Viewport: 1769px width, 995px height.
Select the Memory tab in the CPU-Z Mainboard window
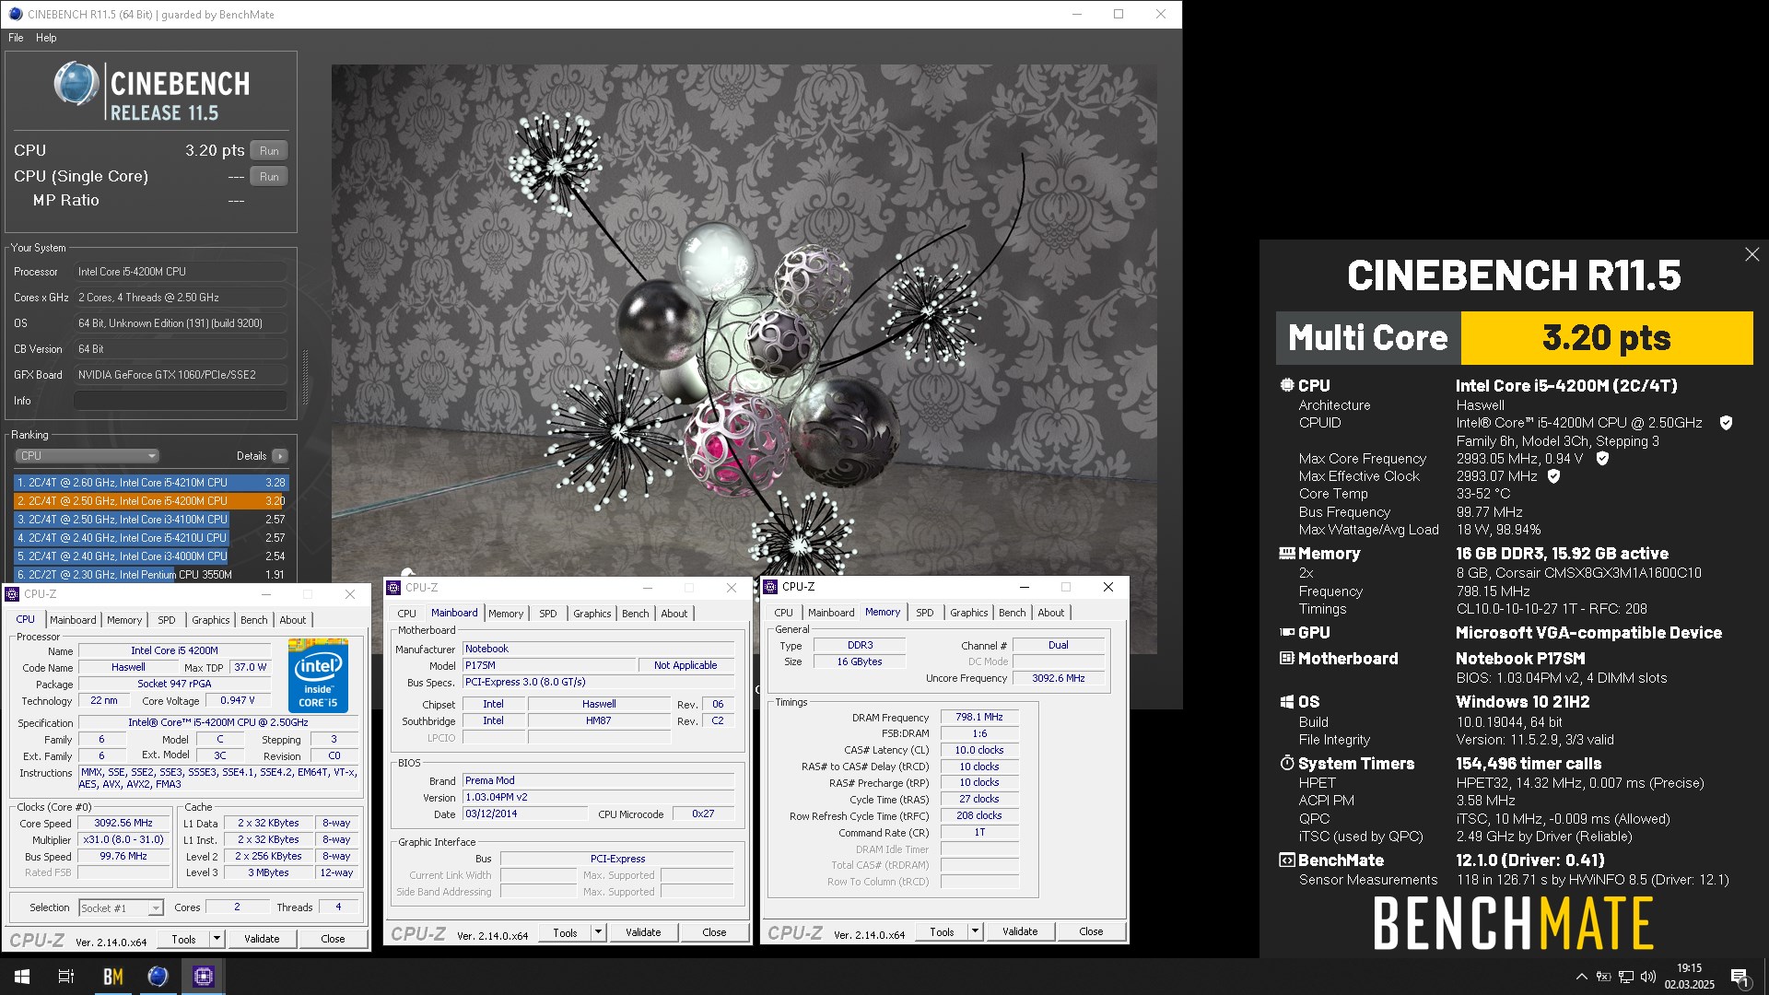coord(506,614)
